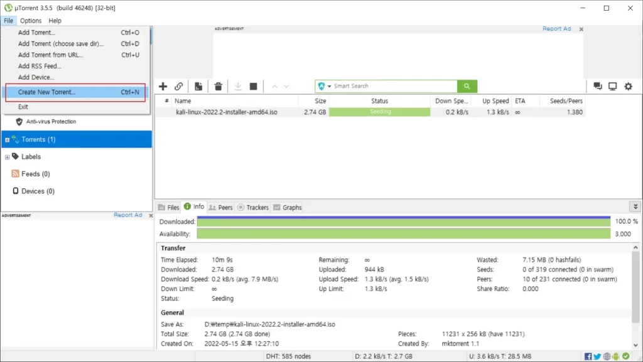Select Add RSS Feed... menu entry
The height and width of the screenshot is (362, 643).
[76, 66]
